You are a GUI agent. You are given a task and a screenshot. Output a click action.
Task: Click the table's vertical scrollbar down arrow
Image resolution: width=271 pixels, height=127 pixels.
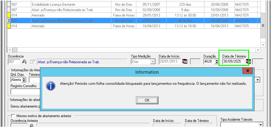tap(263, 44)
